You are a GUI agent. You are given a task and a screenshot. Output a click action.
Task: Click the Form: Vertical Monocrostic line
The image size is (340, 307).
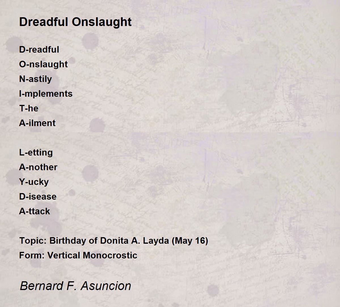pos(78,255)
